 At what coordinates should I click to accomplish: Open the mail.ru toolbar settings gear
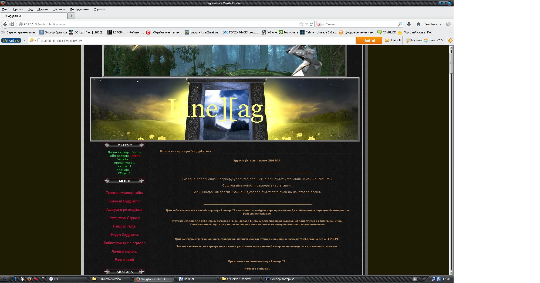point(450,40)
